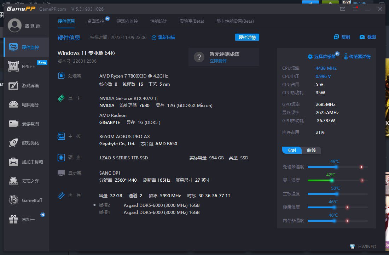This screenshot has width=389, height=255.
Task: Switch to the 曲线 view toggle
Action: pos(311,151)
